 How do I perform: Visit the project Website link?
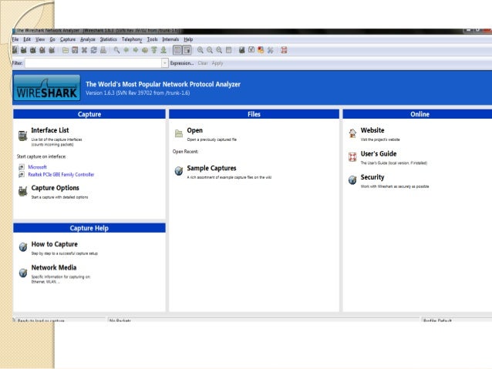click(x=372, y=130)
